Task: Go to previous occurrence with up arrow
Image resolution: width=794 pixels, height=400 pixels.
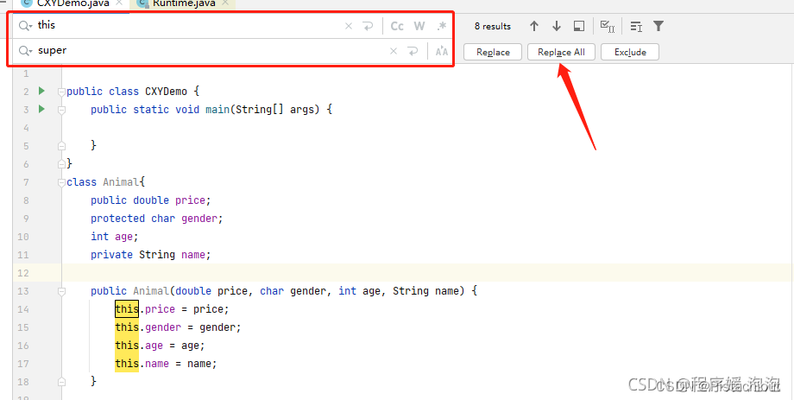Action: pyautogui.click(x=533, y=27)
